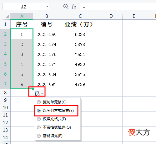Click the 业绩（万） header cell
This screenshot has width=156, height=144.
(80, 24)
